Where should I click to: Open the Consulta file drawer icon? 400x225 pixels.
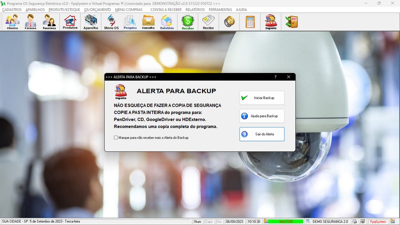pos(148,22)
